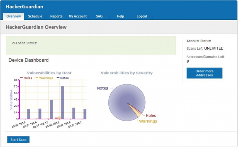Screen dimensions: 238x147
Task: Click the Holes bar for 69.57.168.3
Action: click(56, 118)
